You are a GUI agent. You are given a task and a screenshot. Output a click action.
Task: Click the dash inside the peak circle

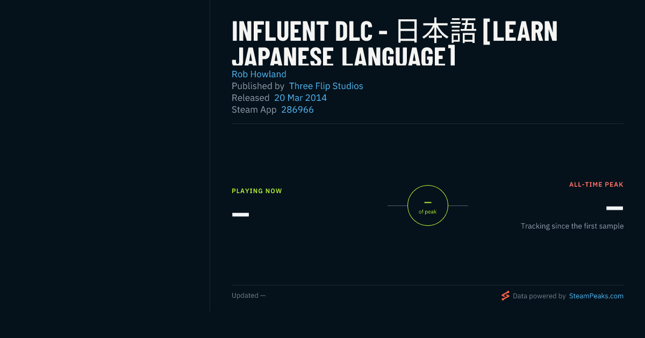point(428,202)
